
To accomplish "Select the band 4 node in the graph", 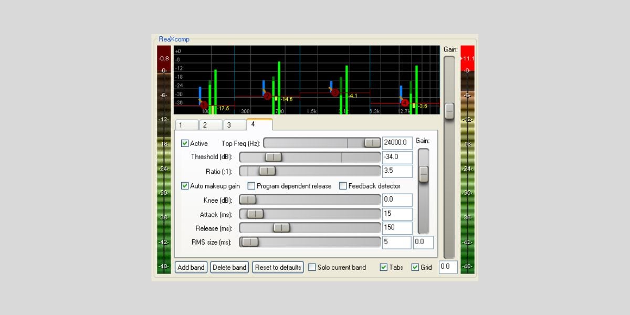I will tap(405, 103).
